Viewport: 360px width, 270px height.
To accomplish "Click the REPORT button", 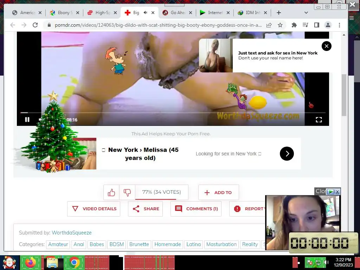I will 247,209.
